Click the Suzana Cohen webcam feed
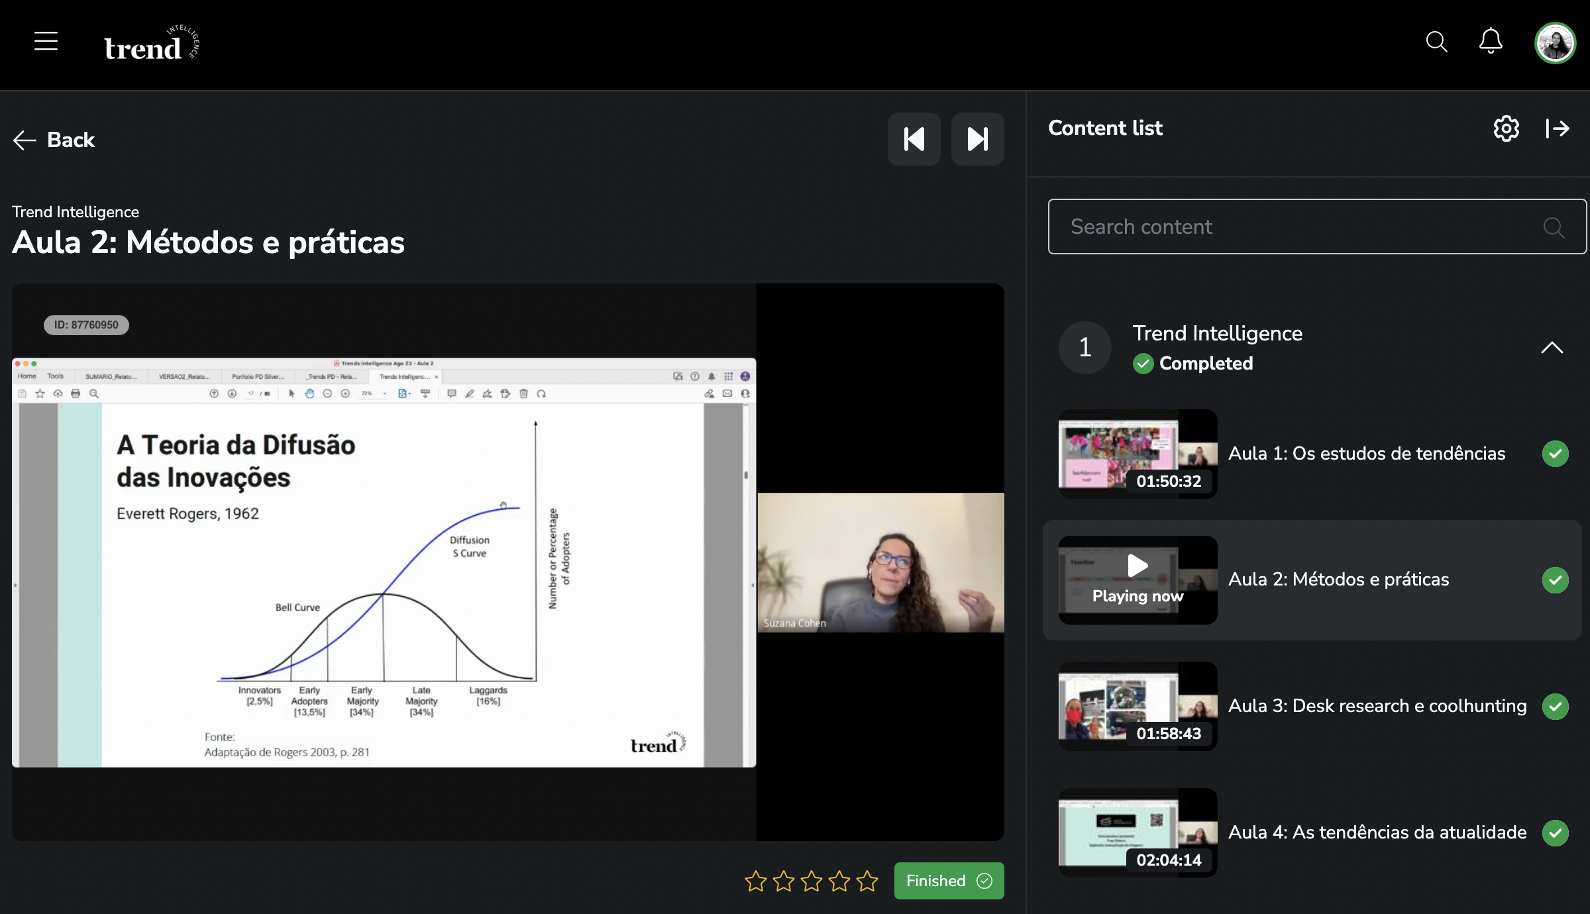The height and width of the screenshot is (914, 1590). (x=880, y=562)
